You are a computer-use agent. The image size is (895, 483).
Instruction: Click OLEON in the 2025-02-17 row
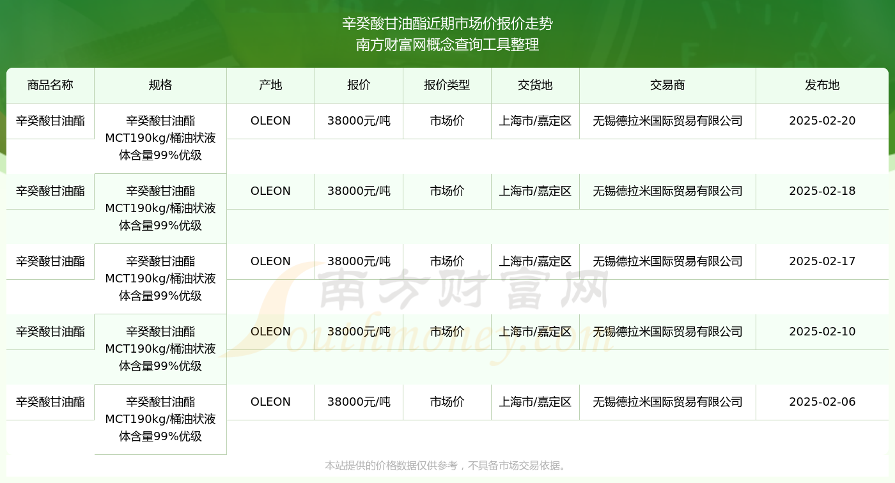coord(270,261)
